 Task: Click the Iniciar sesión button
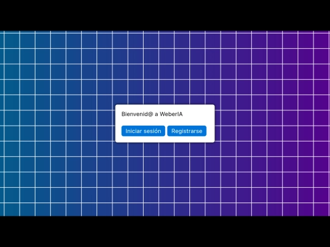pos(143,131)
